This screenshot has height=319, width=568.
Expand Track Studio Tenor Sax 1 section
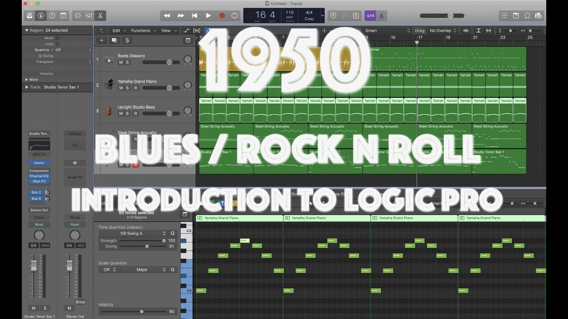(27, 87)
